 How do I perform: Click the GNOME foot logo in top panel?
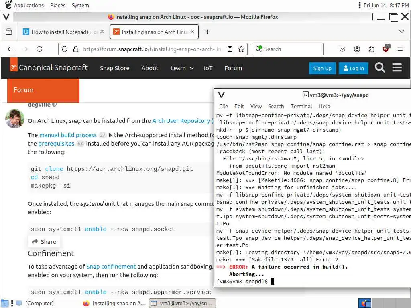coord(8,5)
